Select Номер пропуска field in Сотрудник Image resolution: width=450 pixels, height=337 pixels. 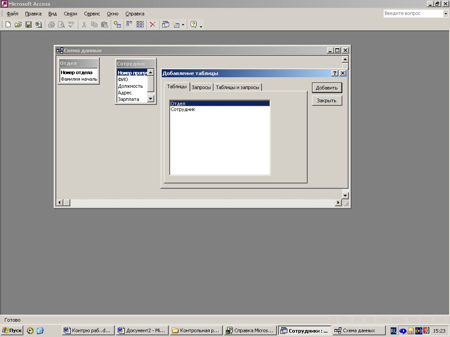(x=132, y=73)
